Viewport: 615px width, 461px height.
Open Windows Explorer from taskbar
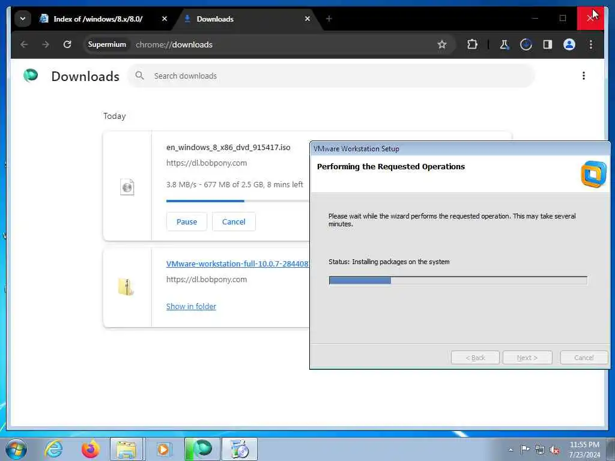[126, 449]
